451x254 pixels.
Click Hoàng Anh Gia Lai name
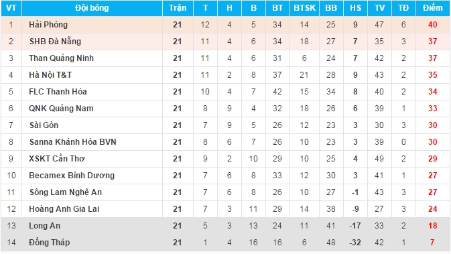[x=64, y=209]
